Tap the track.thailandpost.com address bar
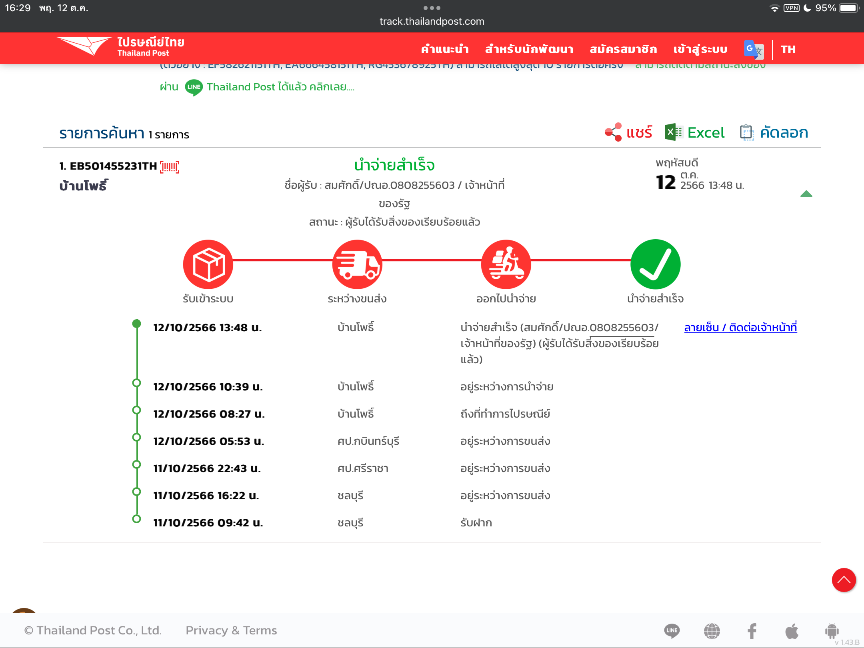Screen dimensions: 864x648 (432, 21)
